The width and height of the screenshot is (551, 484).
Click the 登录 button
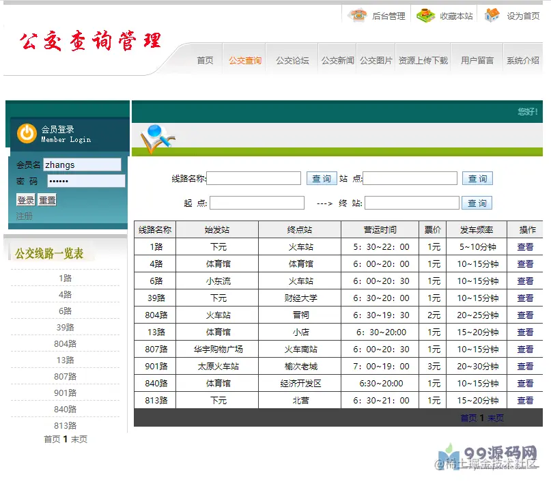click(26, 200)
